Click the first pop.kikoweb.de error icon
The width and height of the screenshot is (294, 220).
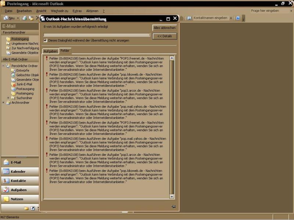click(x=47, y=74)
